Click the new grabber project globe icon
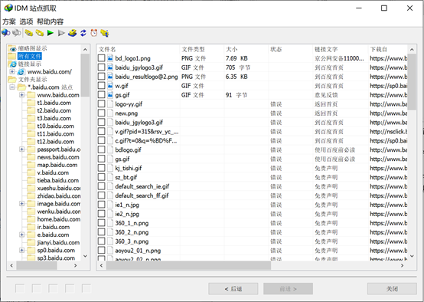Screen dimensions: 424x302 click(x=6, y=33)
